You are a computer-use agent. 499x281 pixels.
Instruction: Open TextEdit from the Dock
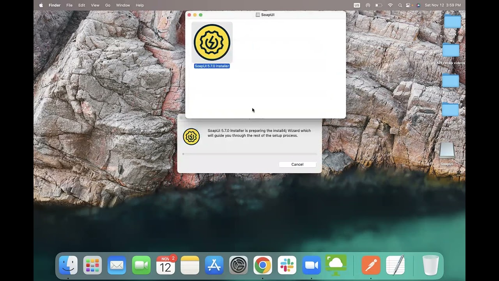point(395,265)
